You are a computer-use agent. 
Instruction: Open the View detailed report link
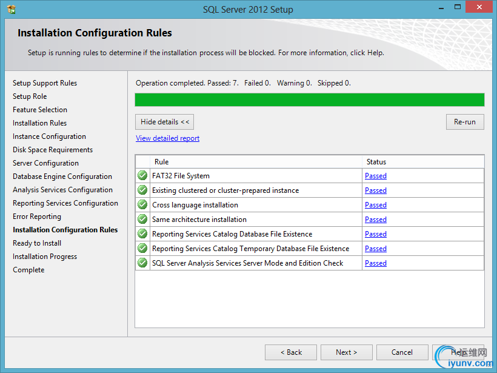click(x=168, y=138)
